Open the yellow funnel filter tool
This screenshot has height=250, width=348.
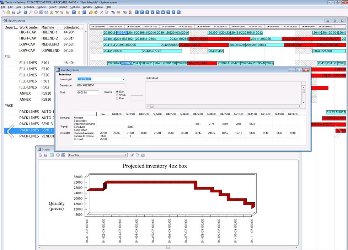coord(57,12)
